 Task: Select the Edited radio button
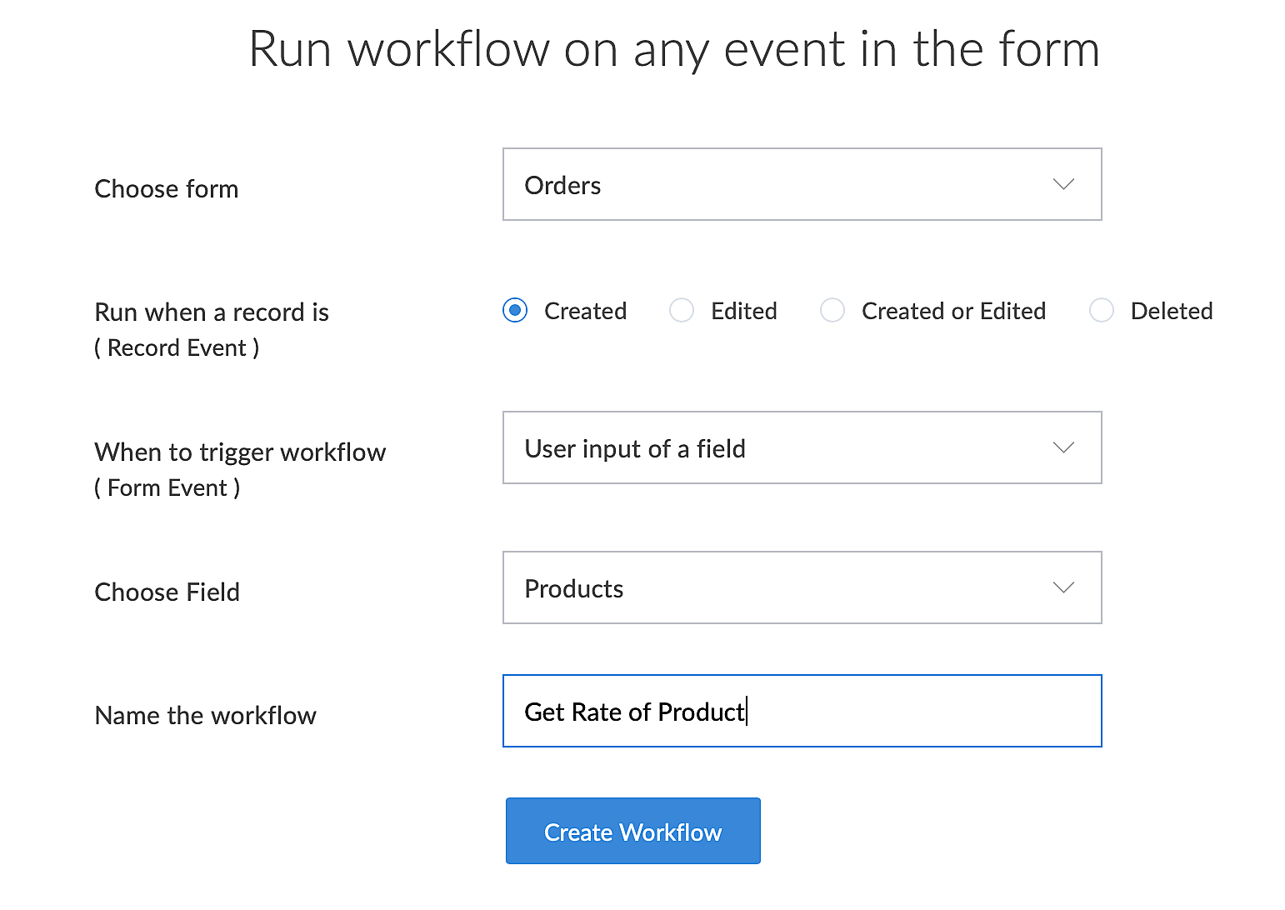coord(682,311)
